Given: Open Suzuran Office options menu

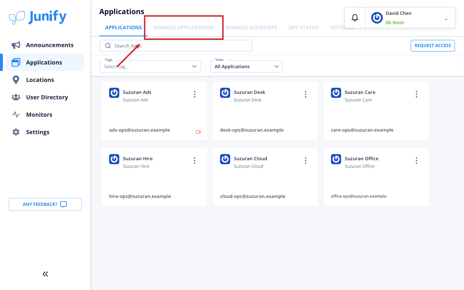Looking at the screenshot, I should [x=417, y=161].
